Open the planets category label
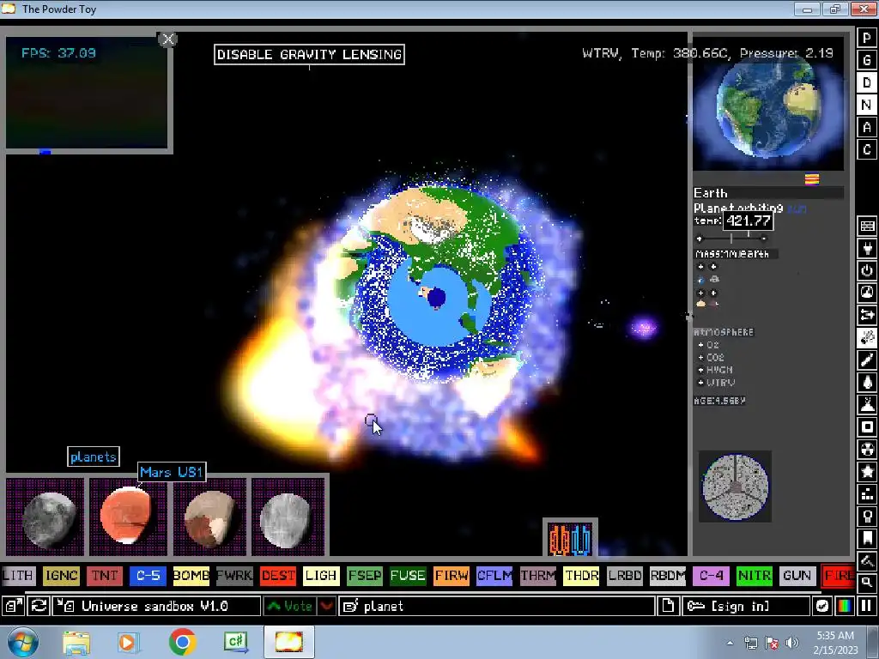The width and height of the screenshot is (879, 659). click(93, 456)
